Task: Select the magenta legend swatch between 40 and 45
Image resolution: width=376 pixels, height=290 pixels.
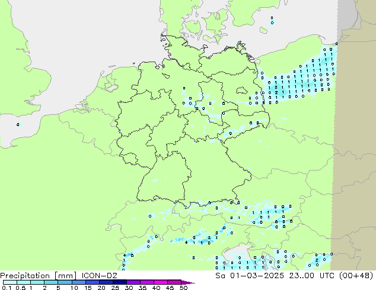Action: pyautogui.click(x=161, y=282)
